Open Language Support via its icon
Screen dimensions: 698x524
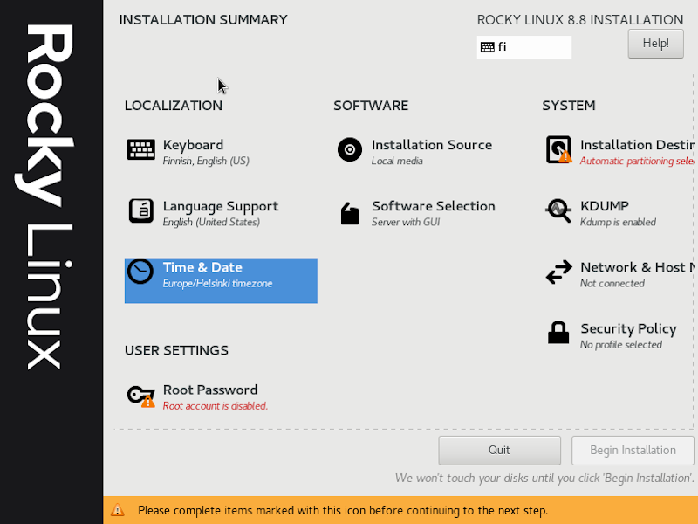(140, 211)
